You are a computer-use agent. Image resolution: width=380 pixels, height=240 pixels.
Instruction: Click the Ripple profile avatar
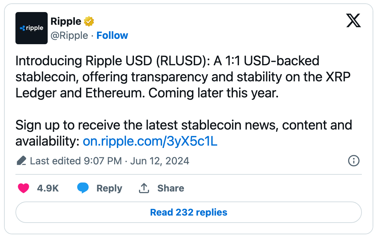(x=31, y=28)
